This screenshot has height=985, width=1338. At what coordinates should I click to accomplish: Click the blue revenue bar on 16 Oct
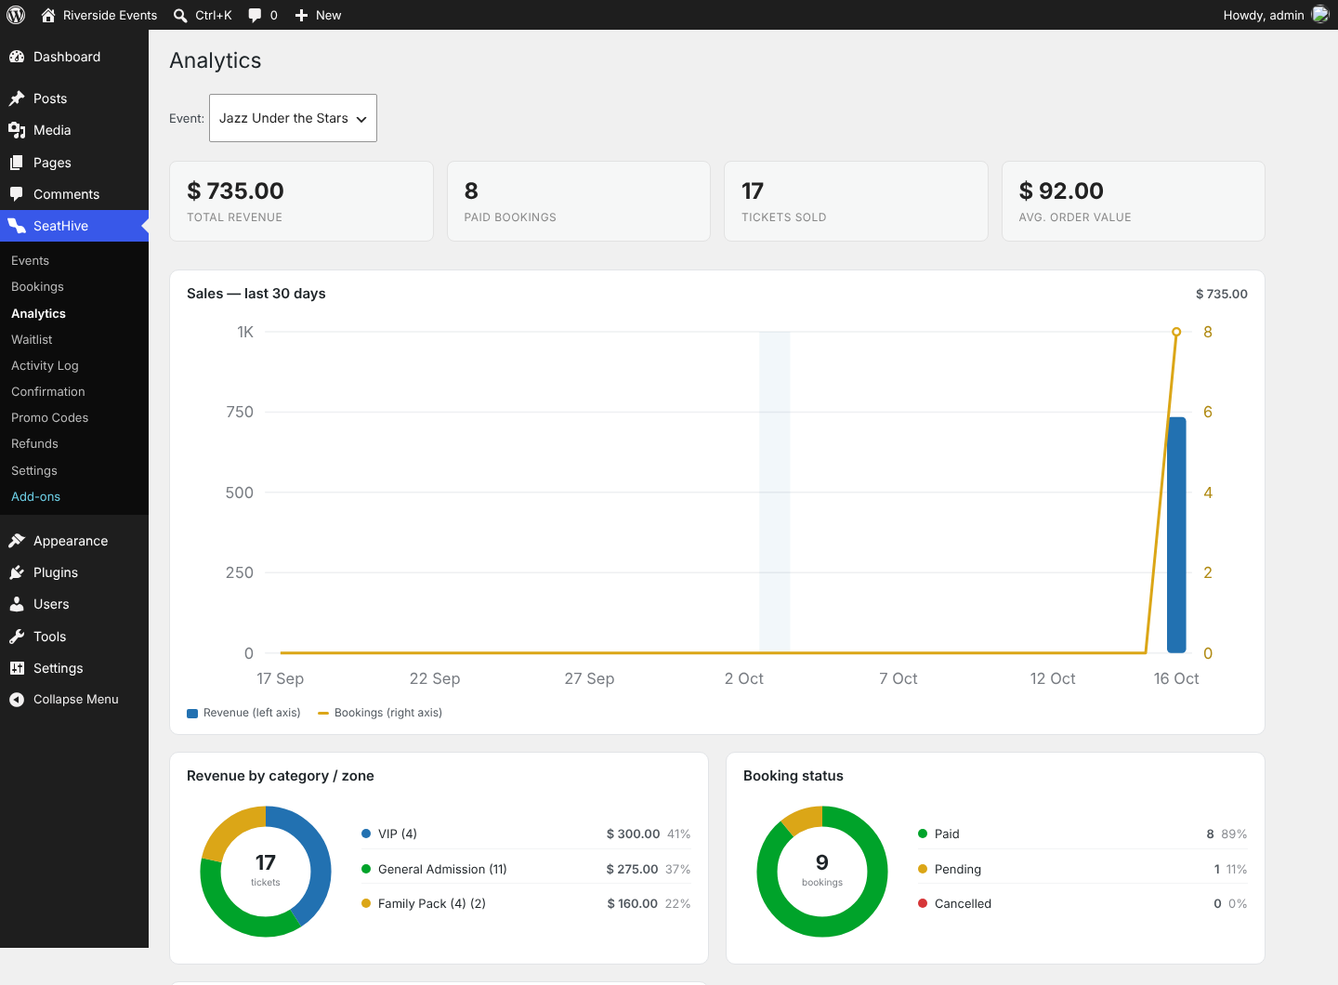[1176, 535]
